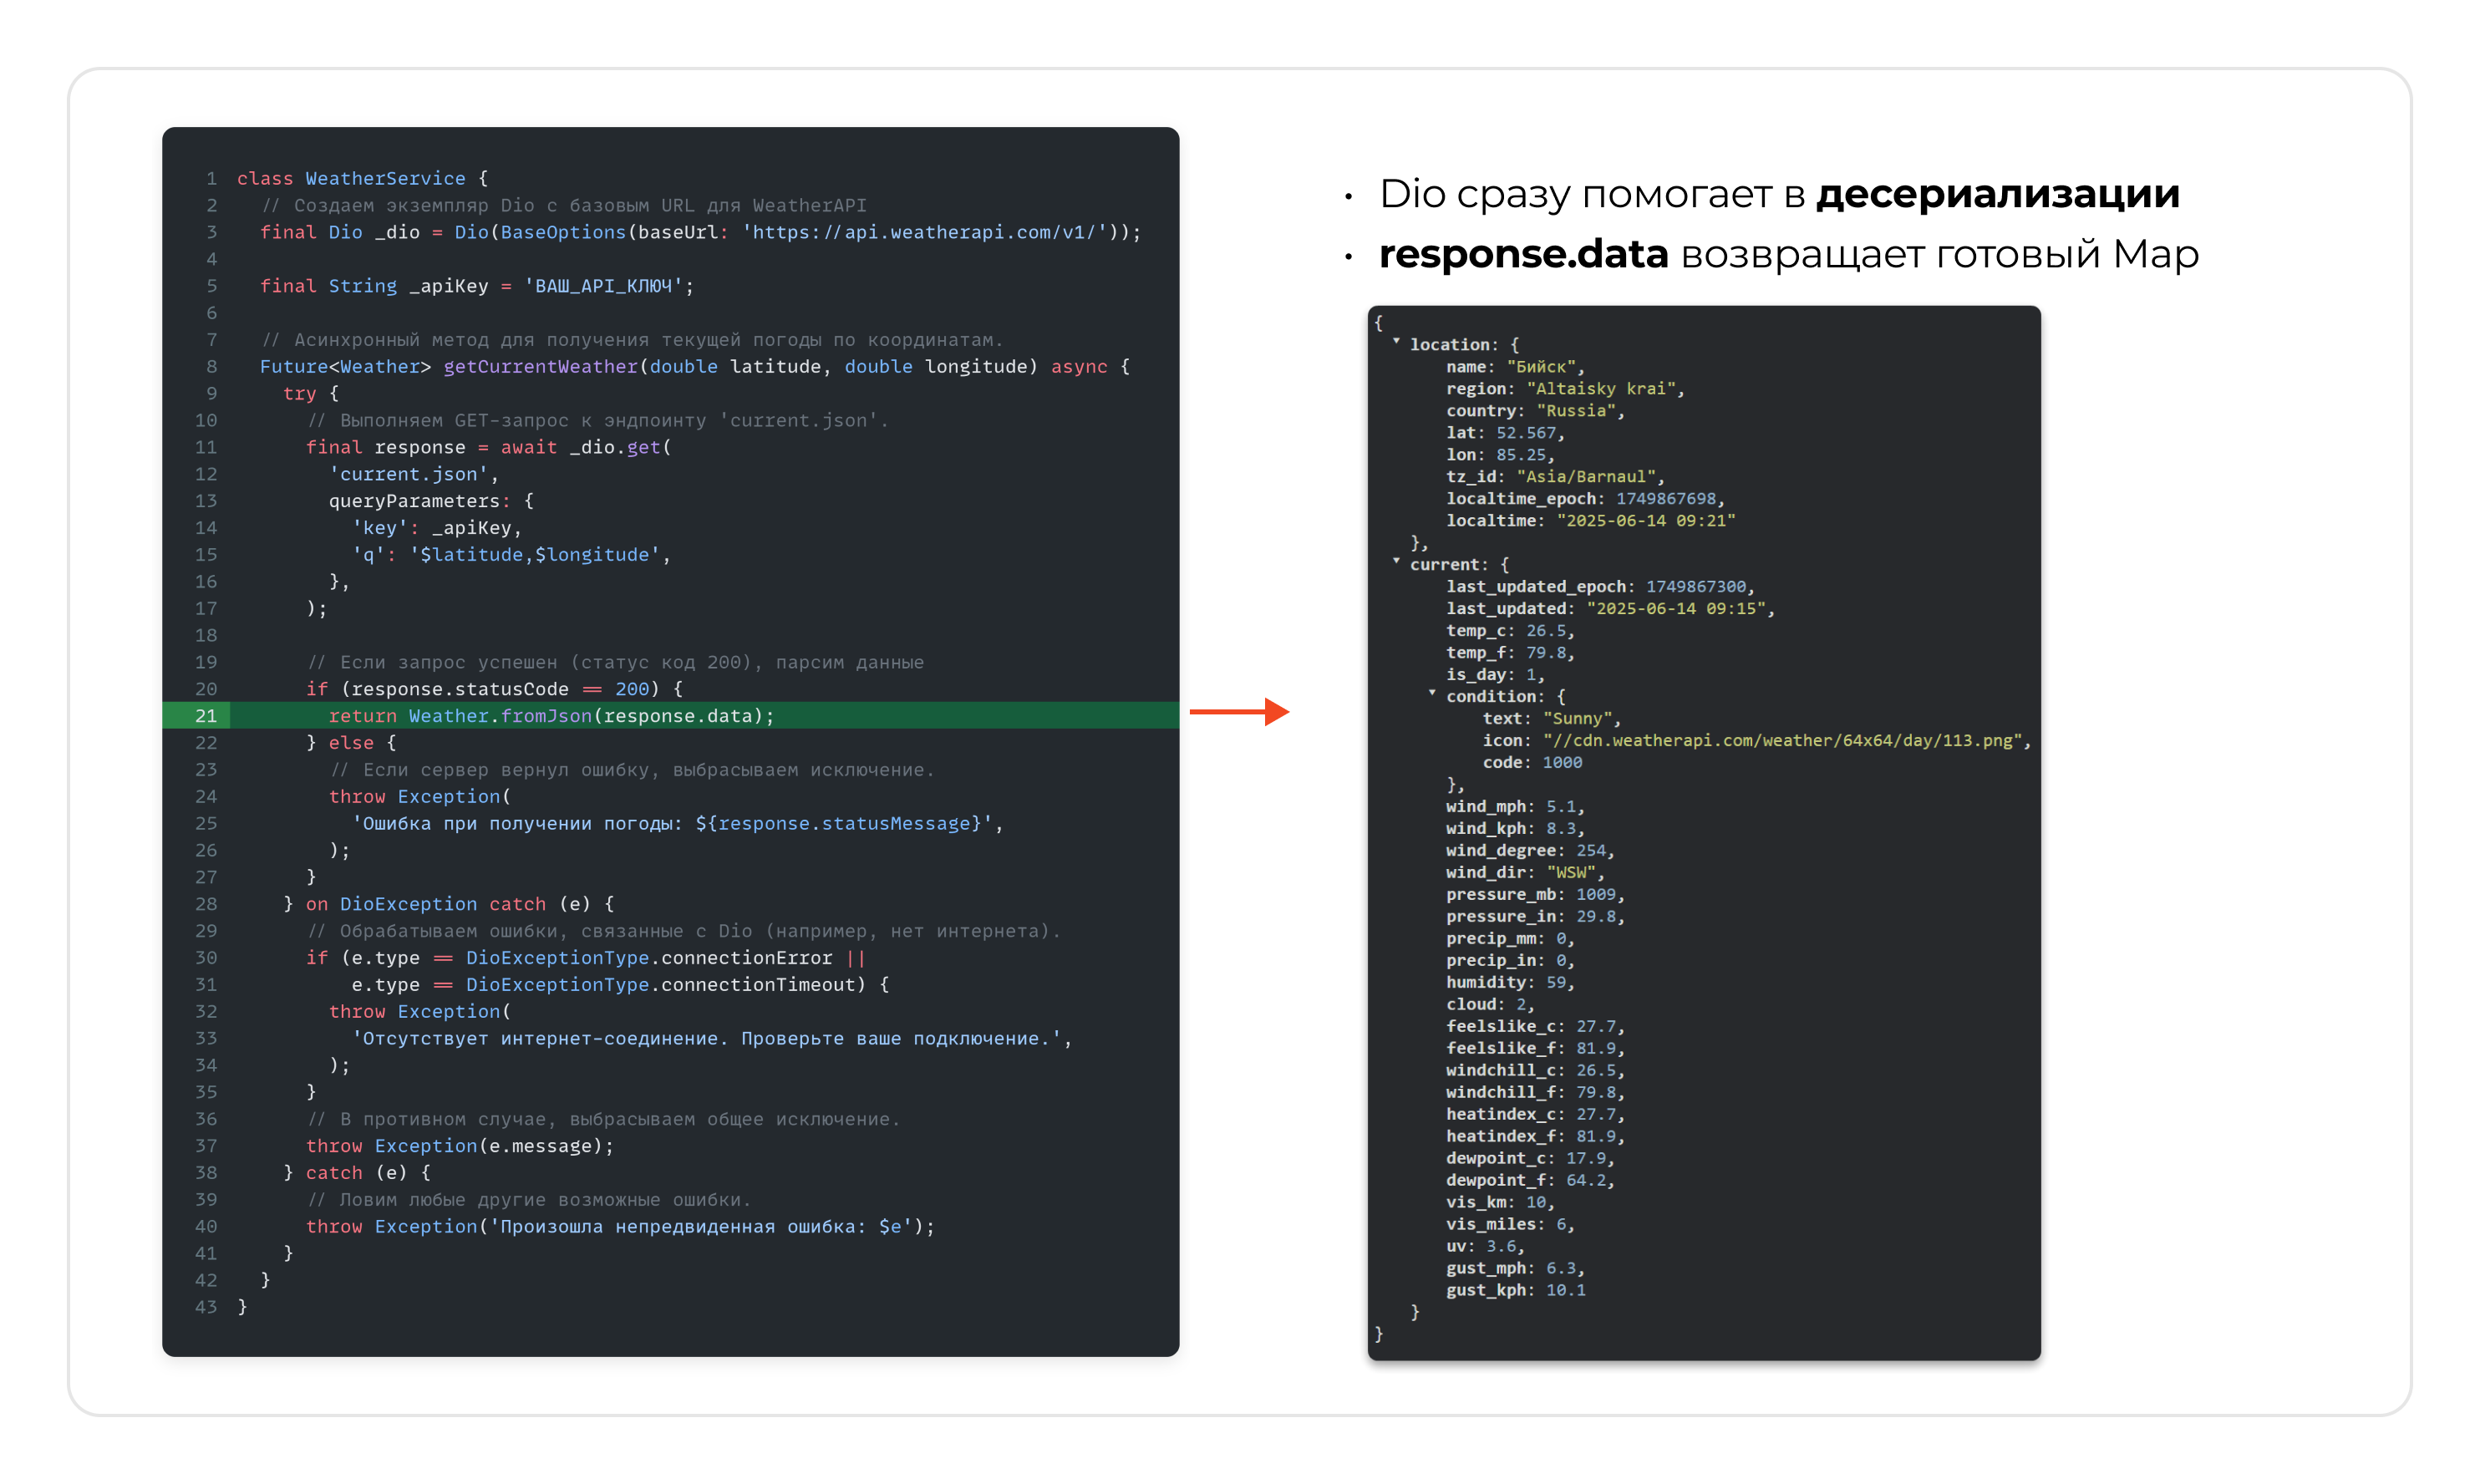Collapse the location node triangle

[1396, 341]
